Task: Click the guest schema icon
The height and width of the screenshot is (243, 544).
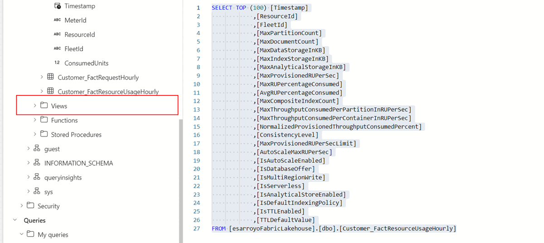Action: point(37,148)
